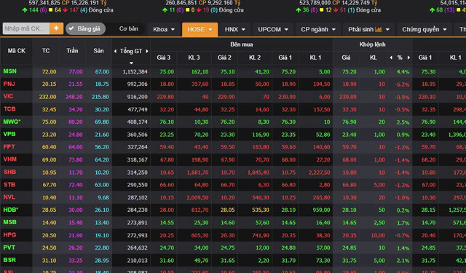Screen dimensions: 466x273
Task: Click MSN percent change 4.4%
Action: (403, 72)
